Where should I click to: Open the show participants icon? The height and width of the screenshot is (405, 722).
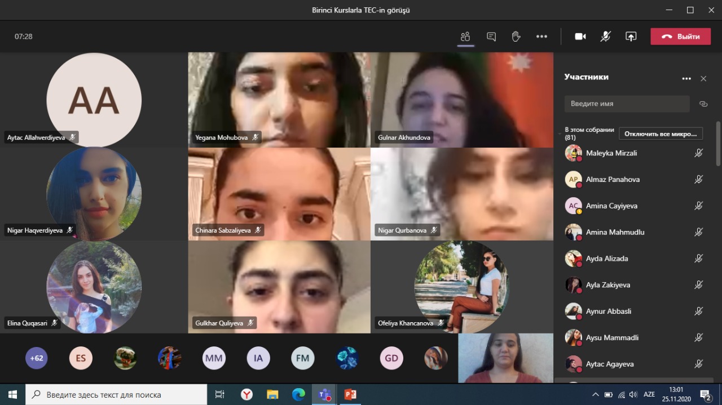click(x=465, y=37)
